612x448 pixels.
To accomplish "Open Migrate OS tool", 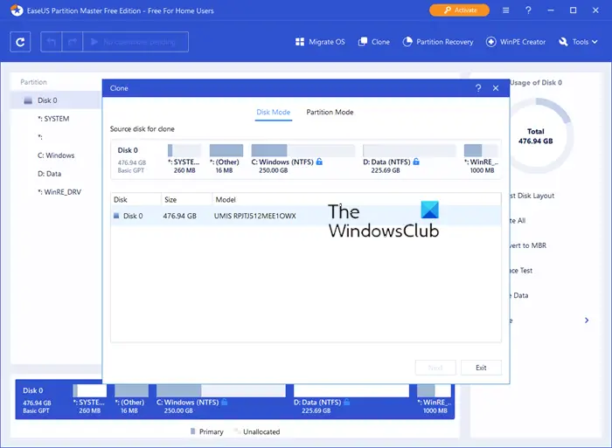I will click(320, 42).
